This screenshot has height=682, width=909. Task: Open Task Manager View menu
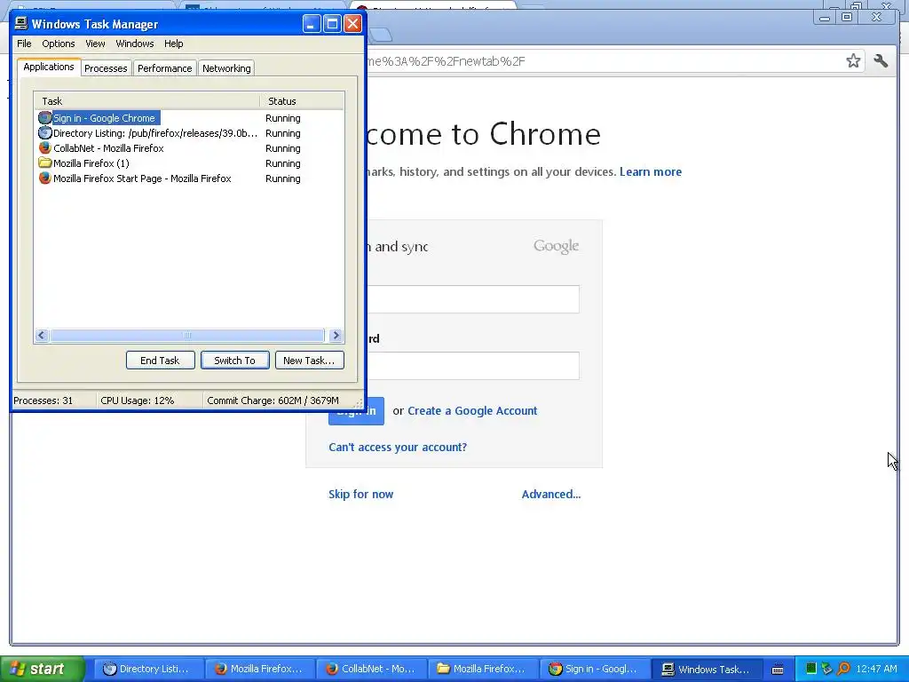click(x=95, y=44)
